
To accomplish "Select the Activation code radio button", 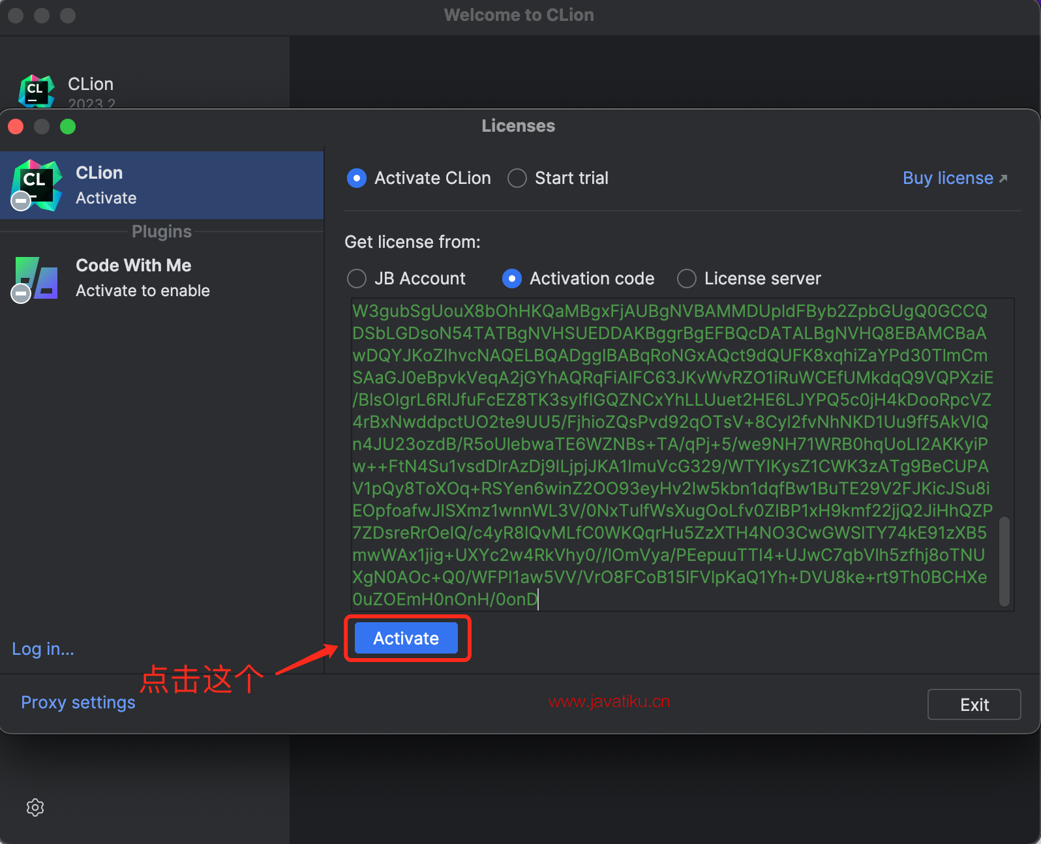I will click(512, 279).
